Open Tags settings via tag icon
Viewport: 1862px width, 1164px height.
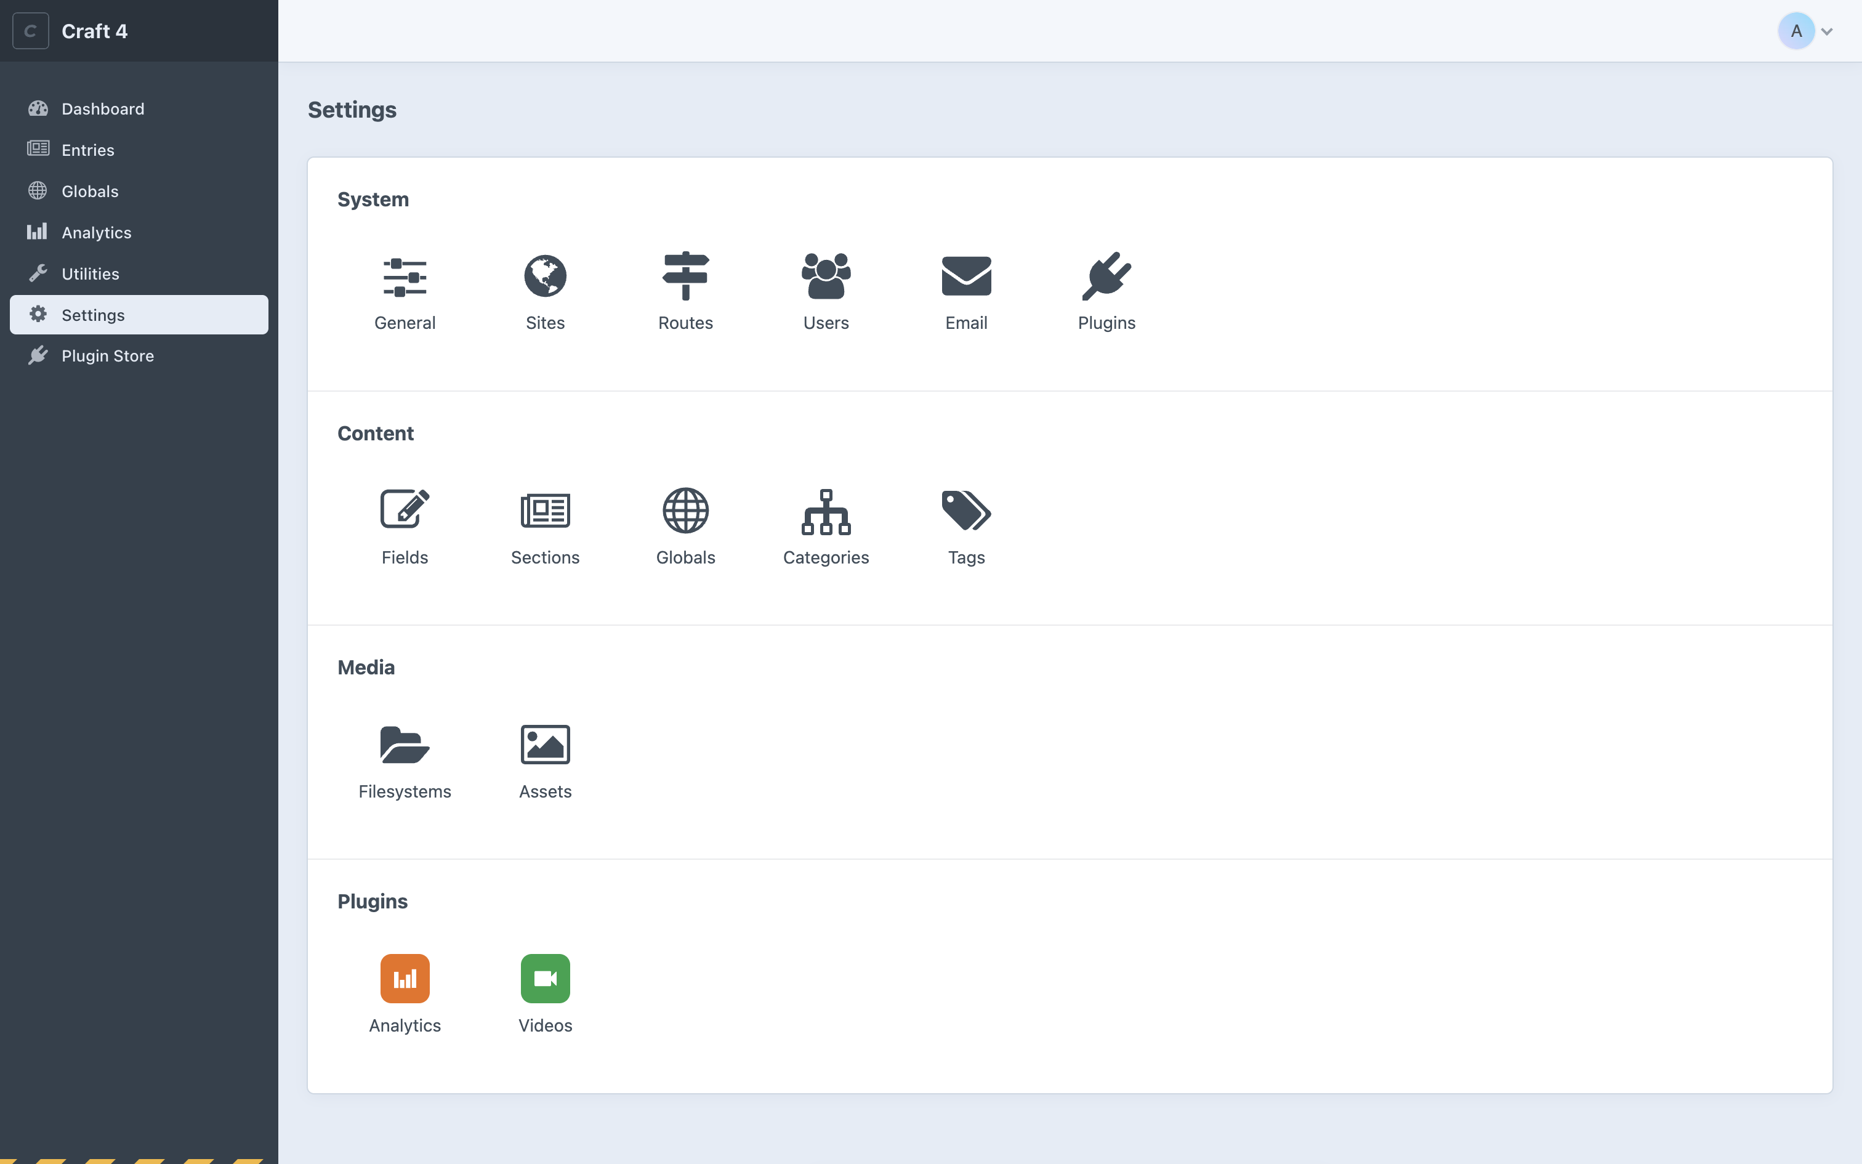965,510
